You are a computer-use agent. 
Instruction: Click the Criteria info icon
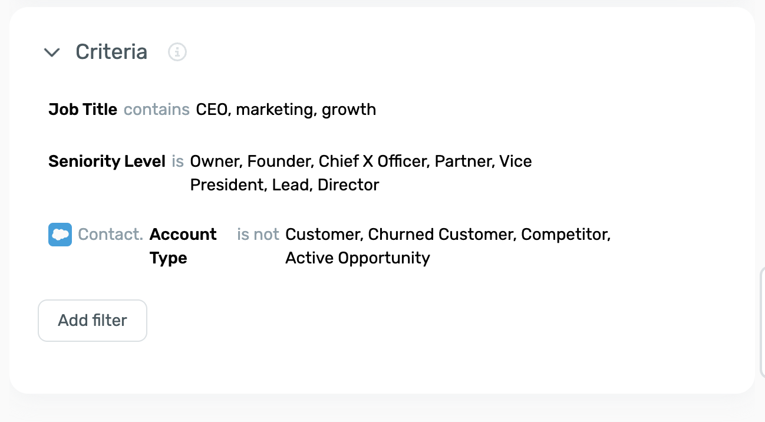[x=177, y=52]
